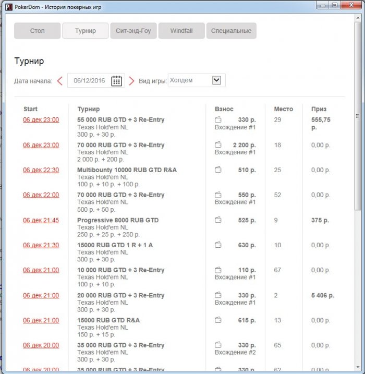
Task: Click the Взнос column header
Action: (x=224, y=109)
